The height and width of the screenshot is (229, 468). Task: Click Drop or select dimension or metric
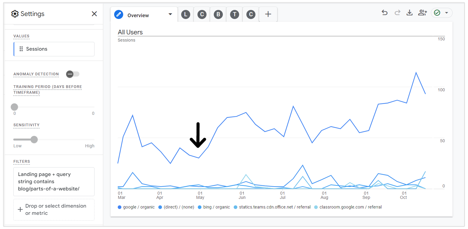pos(54,210)
